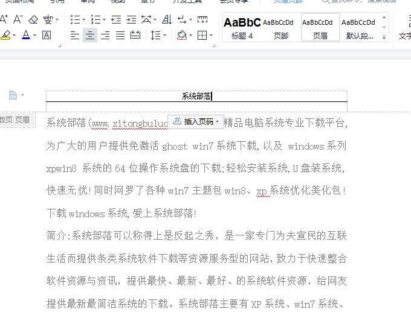Open the font settings dialog launcher

point(59,45)
